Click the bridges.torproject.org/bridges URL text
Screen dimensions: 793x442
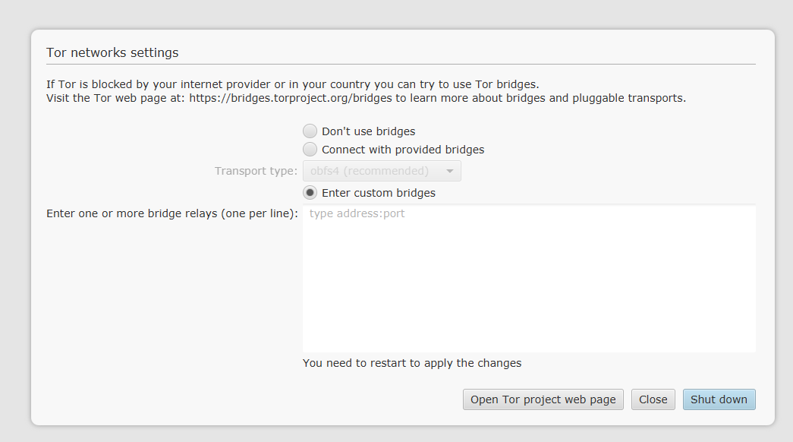click(291, 98)
